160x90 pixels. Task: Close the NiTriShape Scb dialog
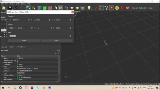coord(72,12)
